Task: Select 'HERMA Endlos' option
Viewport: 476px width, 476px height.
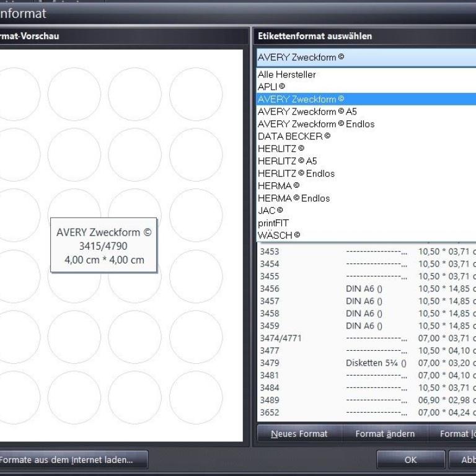Action: click(x=294, y=198)
